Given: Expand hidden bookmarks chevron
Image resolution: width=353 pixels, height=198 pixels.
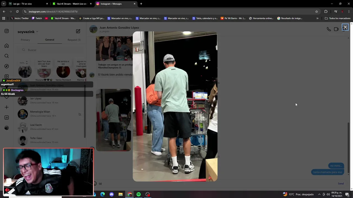Looking at the screenshot, I should [x=317, y=18].
